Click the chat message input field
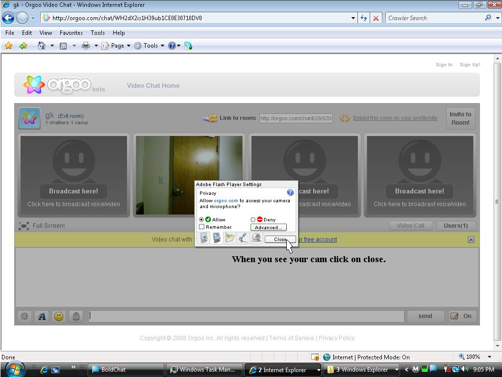 tap(246, 316)
